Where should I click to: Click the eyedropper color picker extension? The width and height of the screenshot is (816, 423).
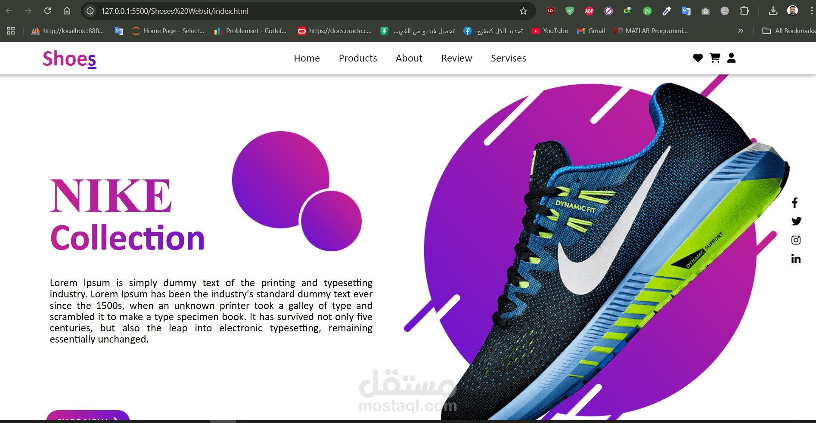[x=667, y=11]
